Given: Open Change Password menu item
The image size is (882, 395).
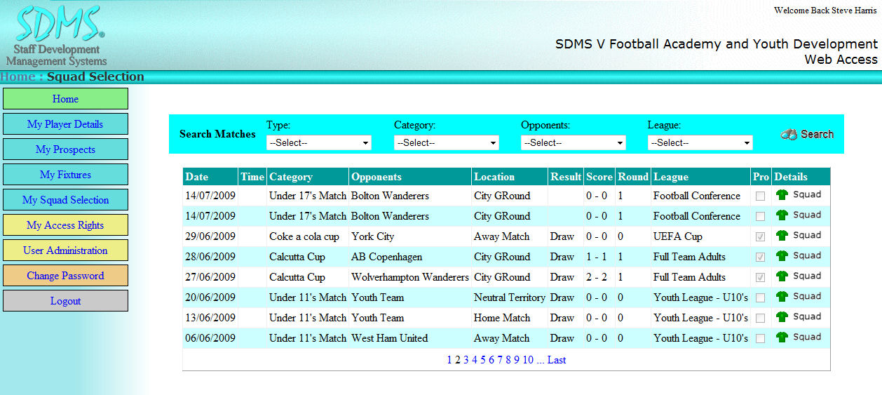Looking at the screenshot, I should [x=65, y=276].
